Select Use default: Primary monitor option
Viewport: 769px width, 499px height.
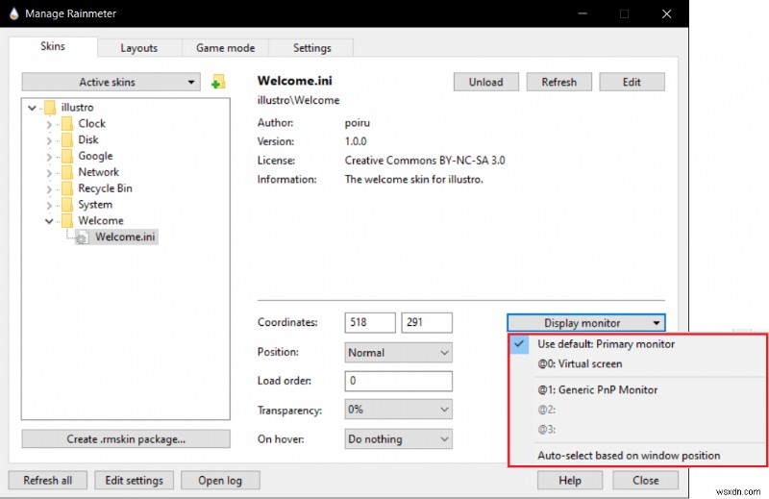pyautogui.click(x=637, y=344)
